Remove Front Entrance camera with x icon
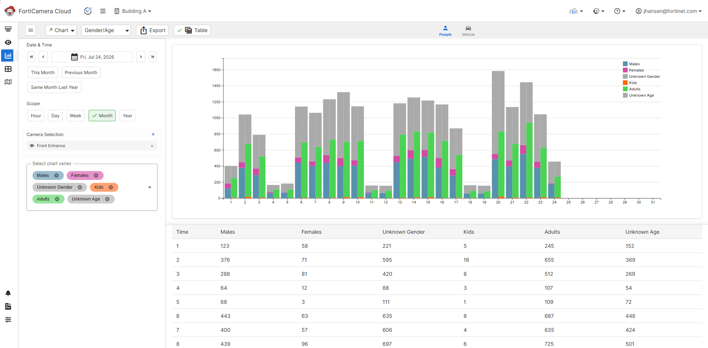 [x=152, y=146]
